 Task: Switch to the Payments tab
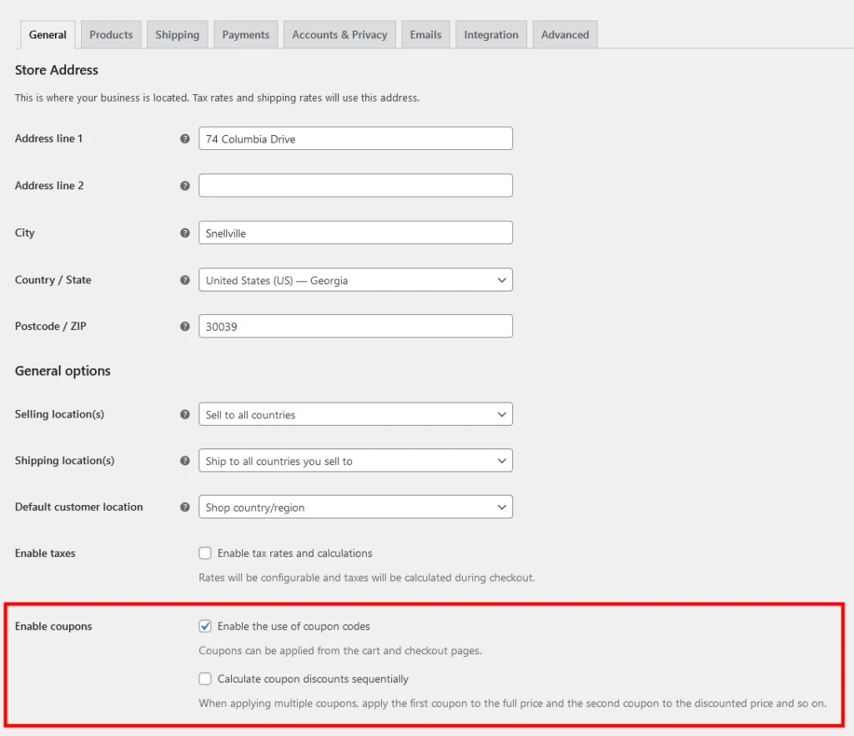(245, 34)
